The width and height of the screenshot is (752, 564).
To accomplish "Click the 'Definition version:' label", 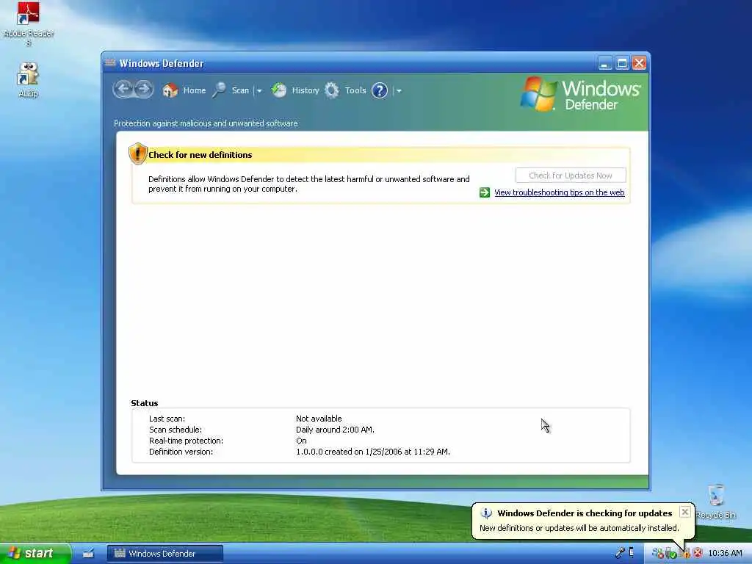I will 181,452.
